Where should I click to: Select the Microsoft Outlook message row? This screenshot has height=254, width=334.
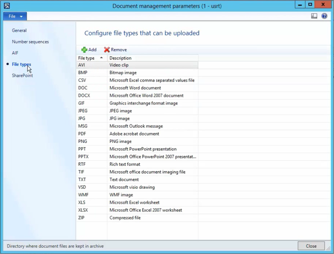pos(137,126)
